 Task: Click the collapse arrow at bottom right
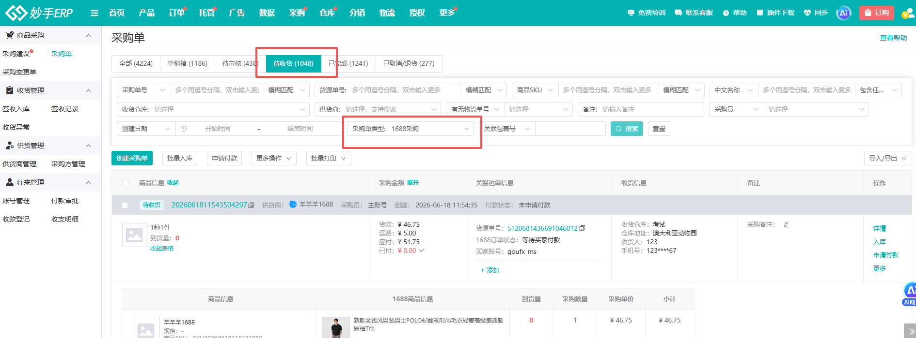910,331
